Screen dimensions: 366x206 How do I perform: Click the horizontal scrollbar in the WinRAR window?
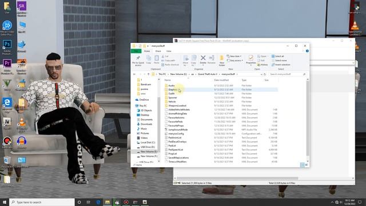237,178
